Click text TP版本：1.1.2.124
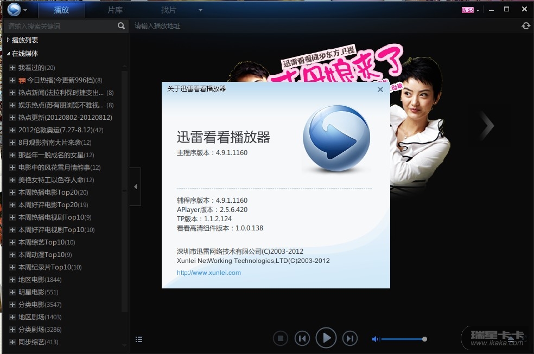Image resolution: width=534 pixels, height=354 pixels. click(205, 218)
